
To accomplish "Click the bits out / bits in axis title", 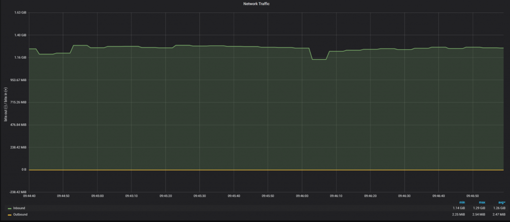I will pos(6,103).
